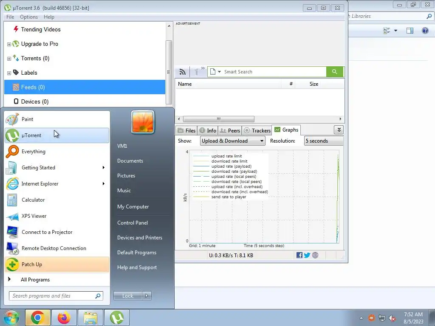Open the Resolution 5 seconds dropdown
The image size is (435, 326).
coord(324,141)
